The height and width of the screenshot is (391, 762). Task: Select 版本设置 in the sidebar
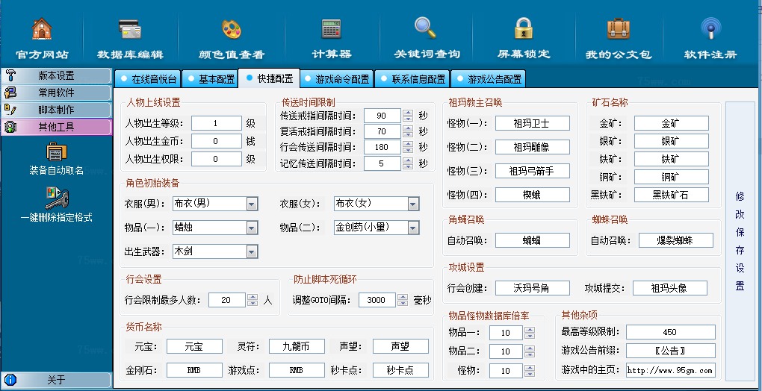57,75
